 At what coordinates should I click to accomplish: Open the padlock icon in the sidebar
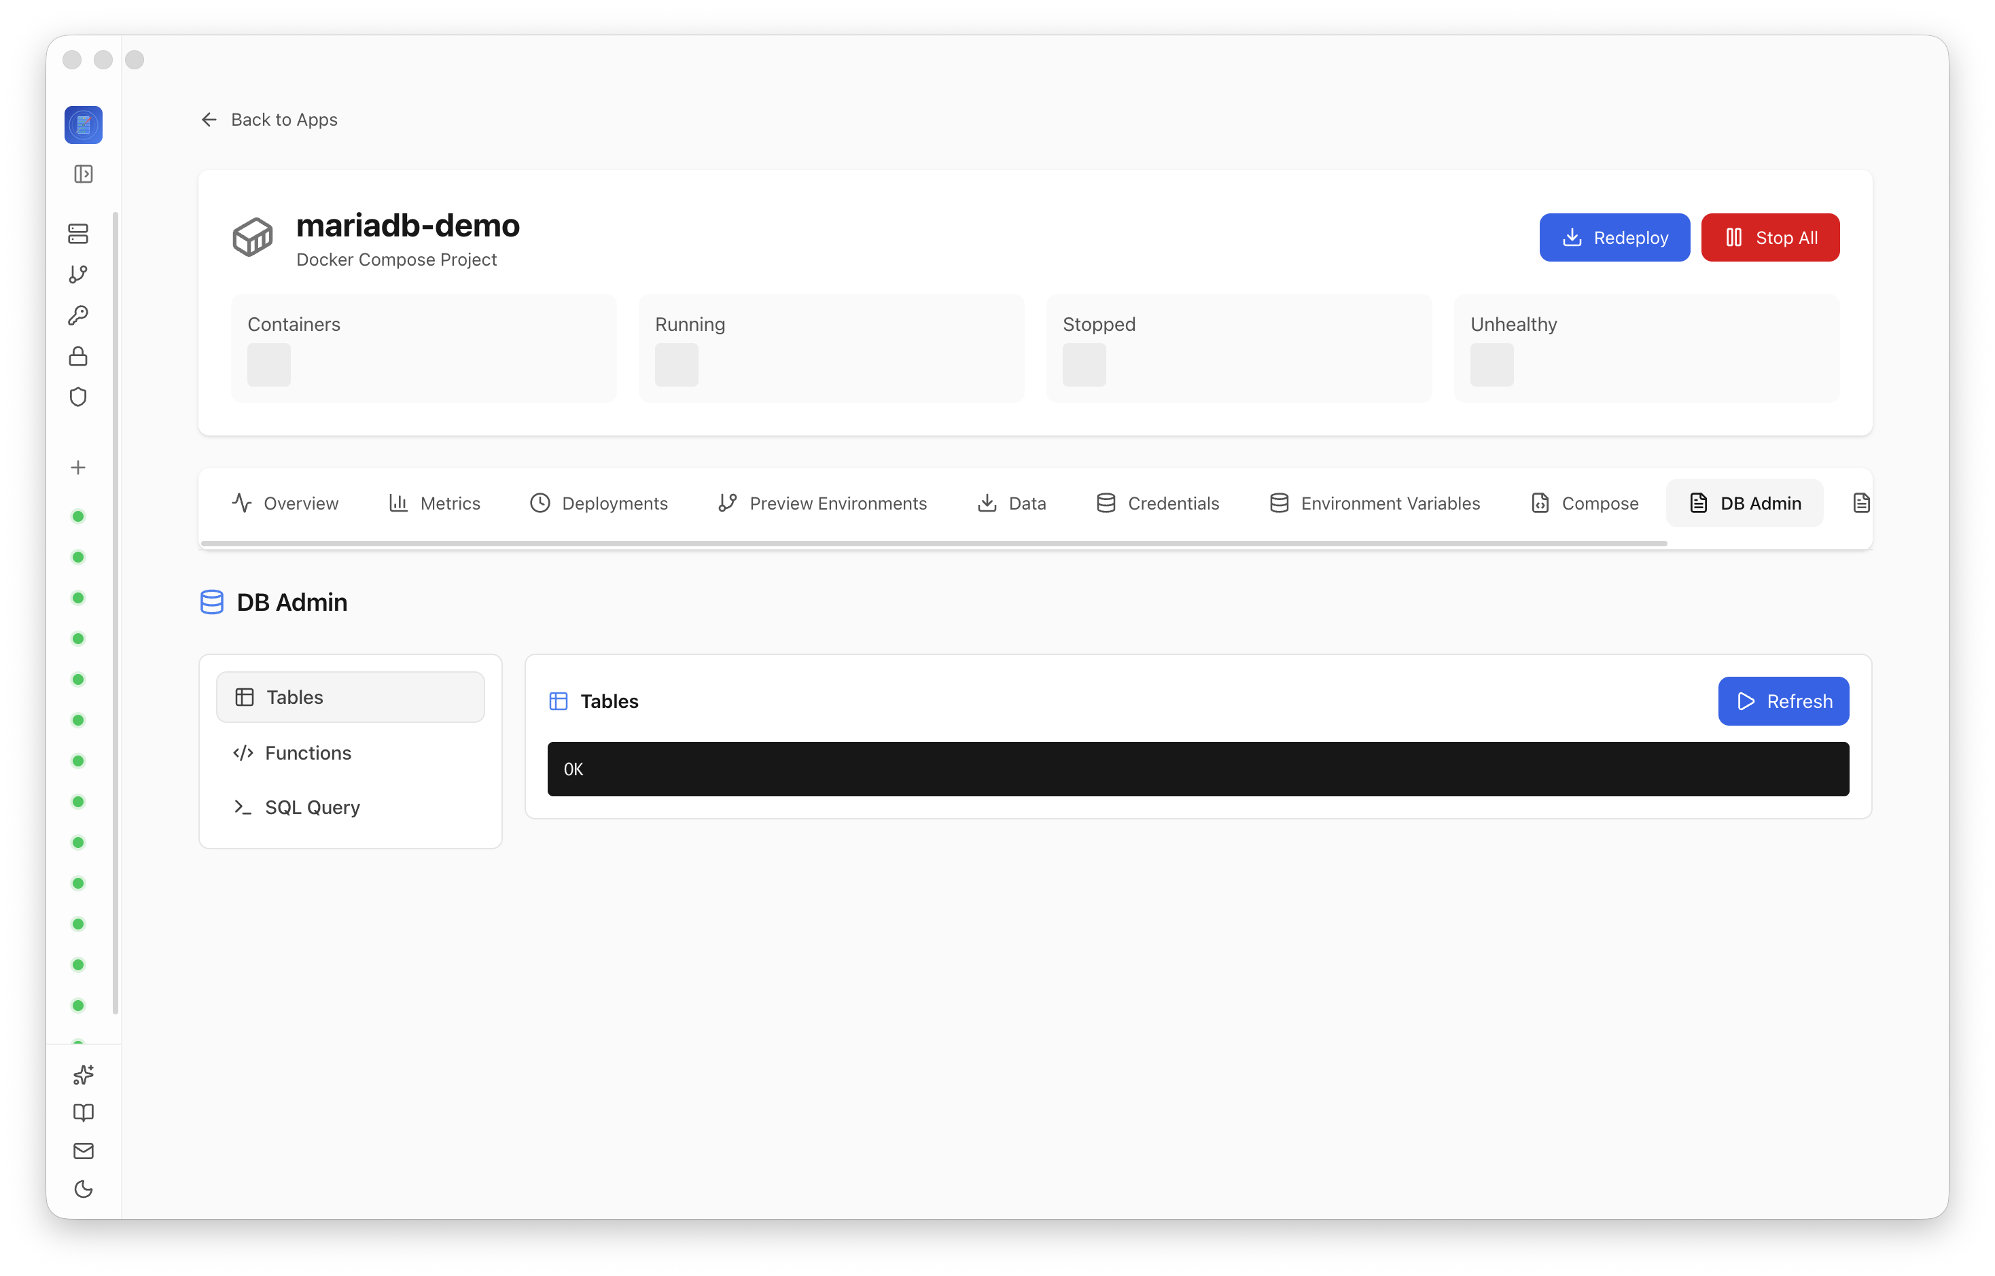(78, 356)
